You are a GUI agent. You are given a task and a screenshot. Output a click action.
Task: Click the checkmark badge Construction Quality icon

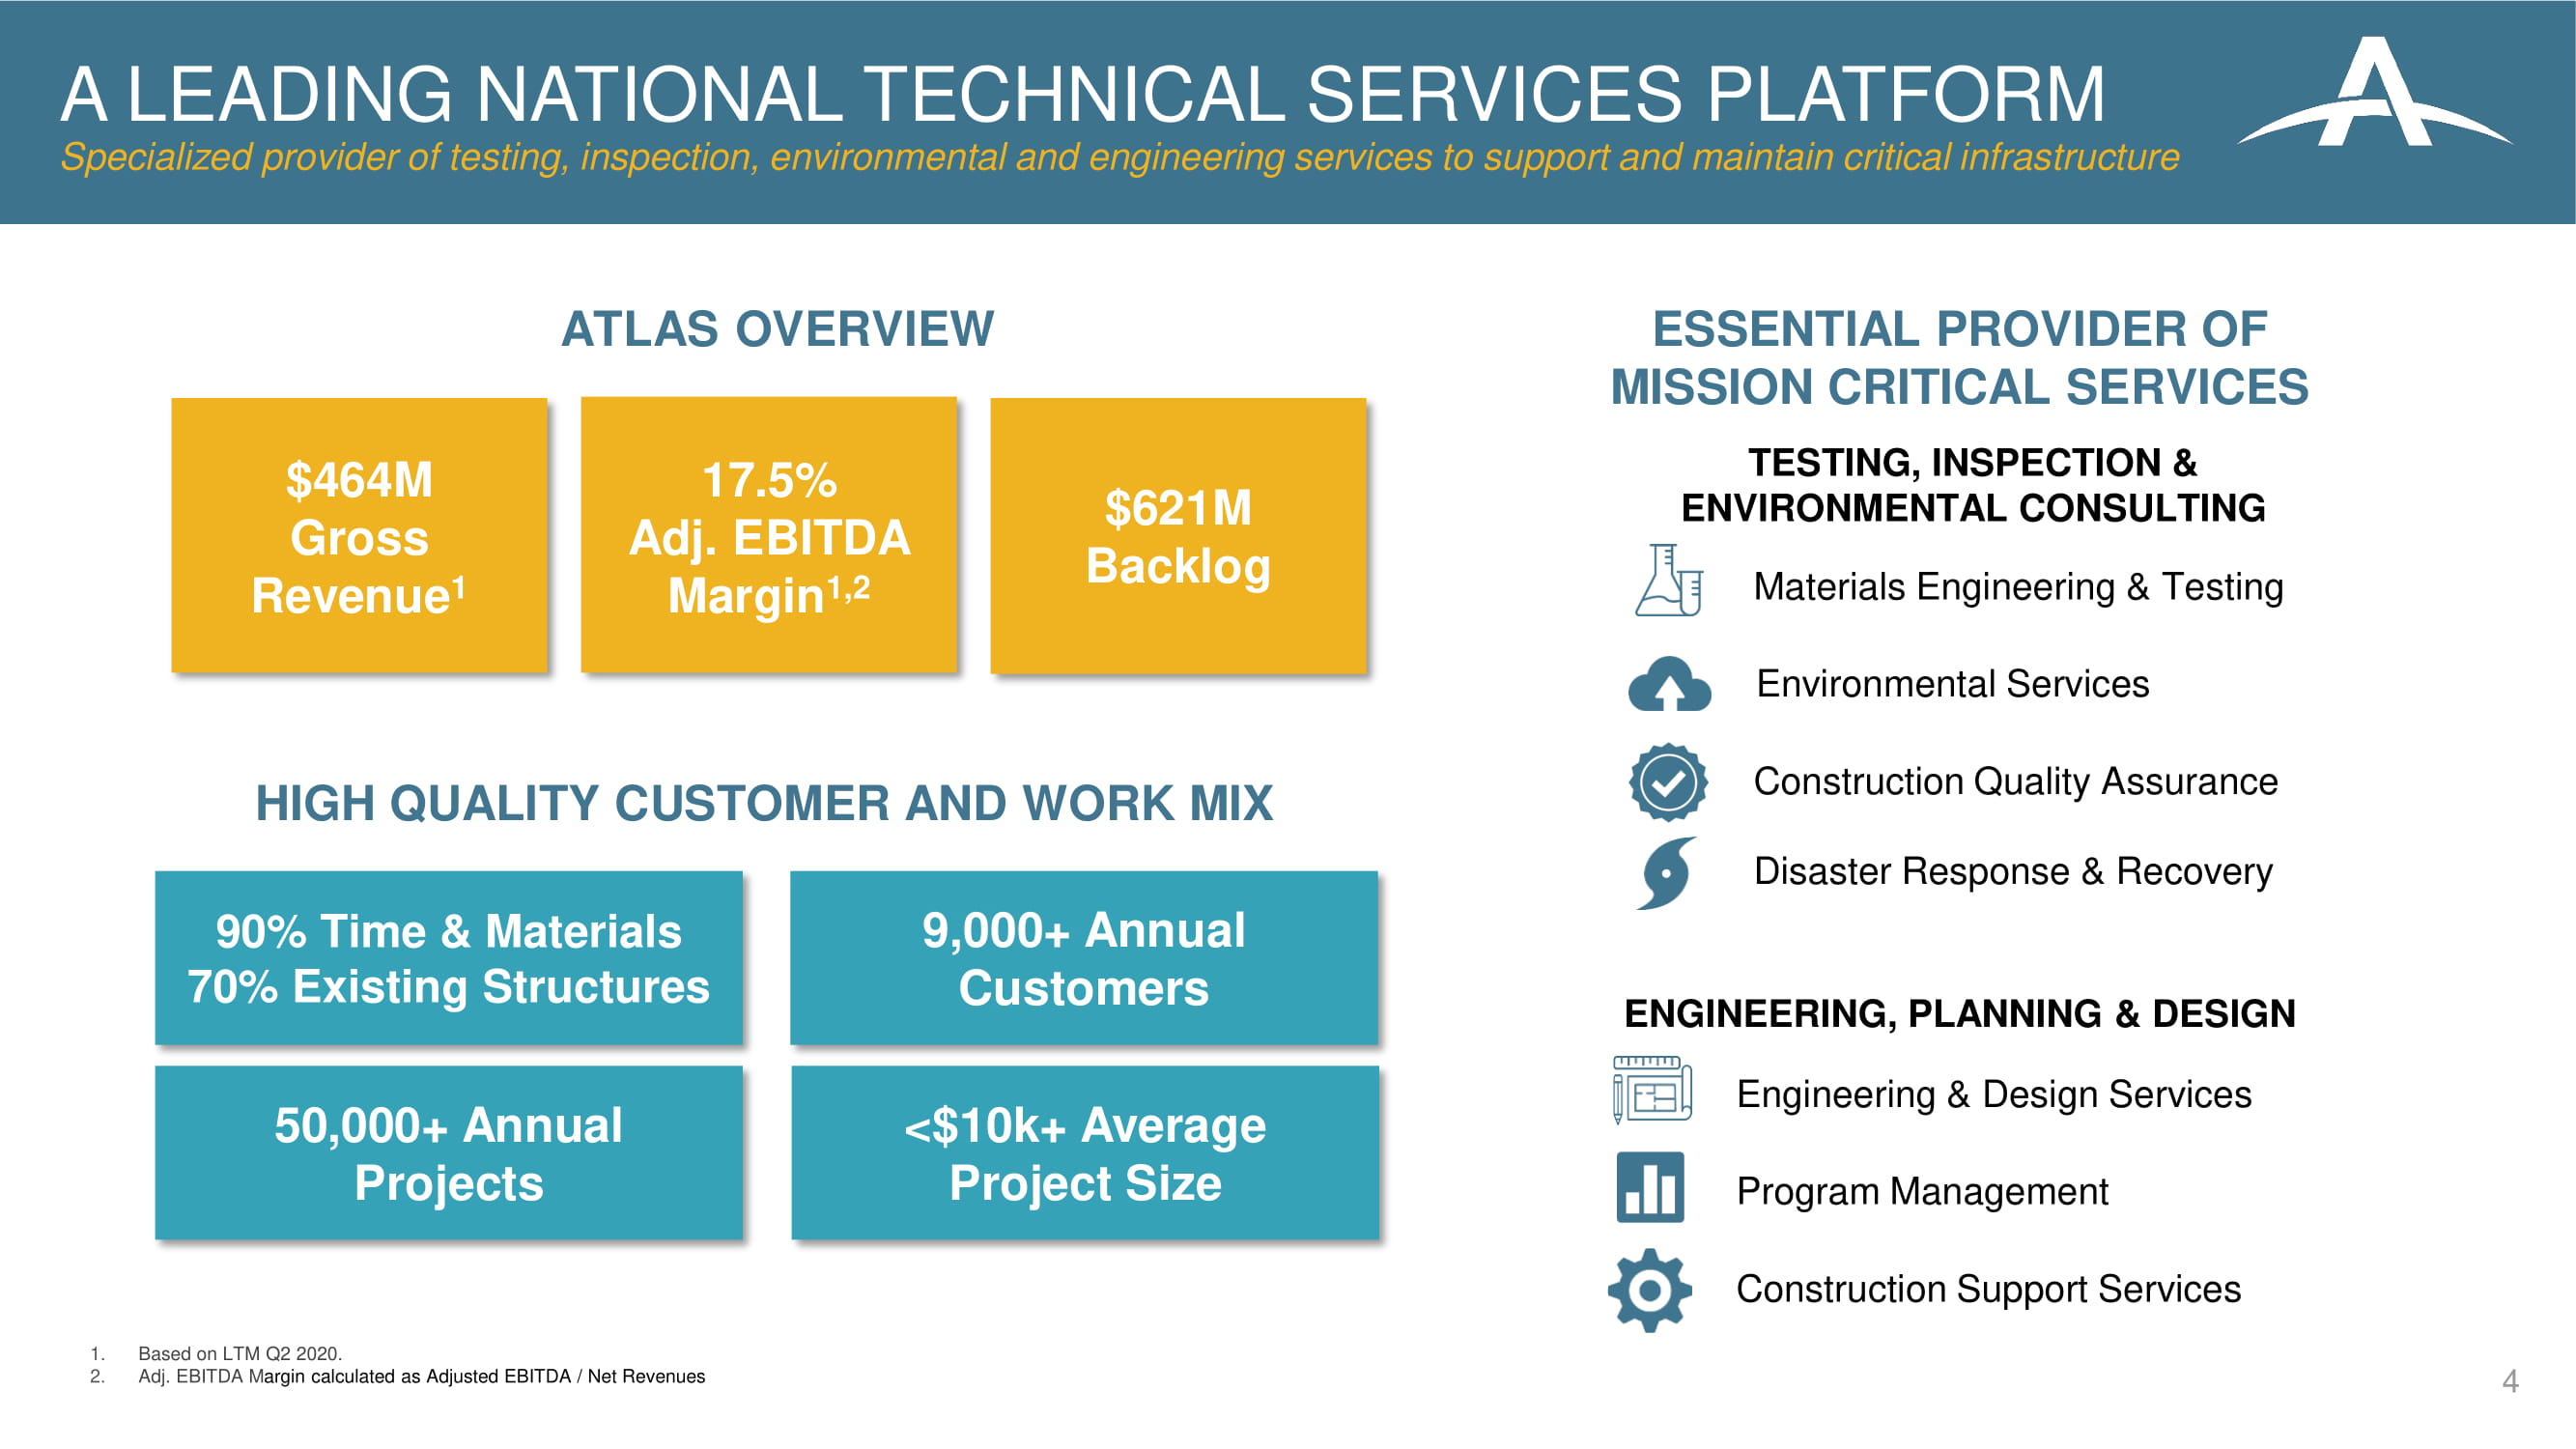click(x=1668, y=782)
